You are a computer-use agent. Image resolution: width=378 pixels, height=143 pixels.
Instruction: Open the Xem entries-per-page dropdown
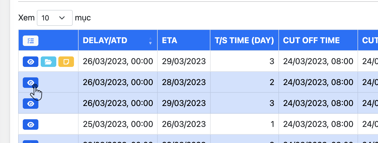[x=55, y=18]
